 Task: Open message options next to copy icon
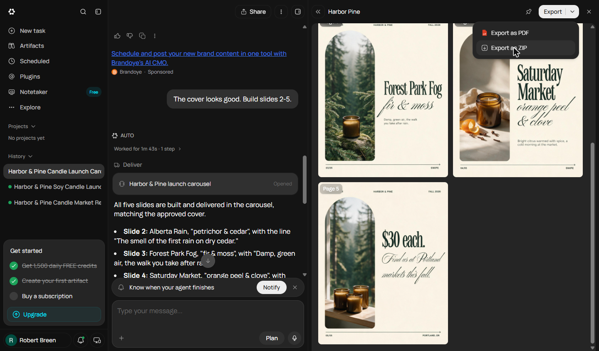(x=155, y=36)
